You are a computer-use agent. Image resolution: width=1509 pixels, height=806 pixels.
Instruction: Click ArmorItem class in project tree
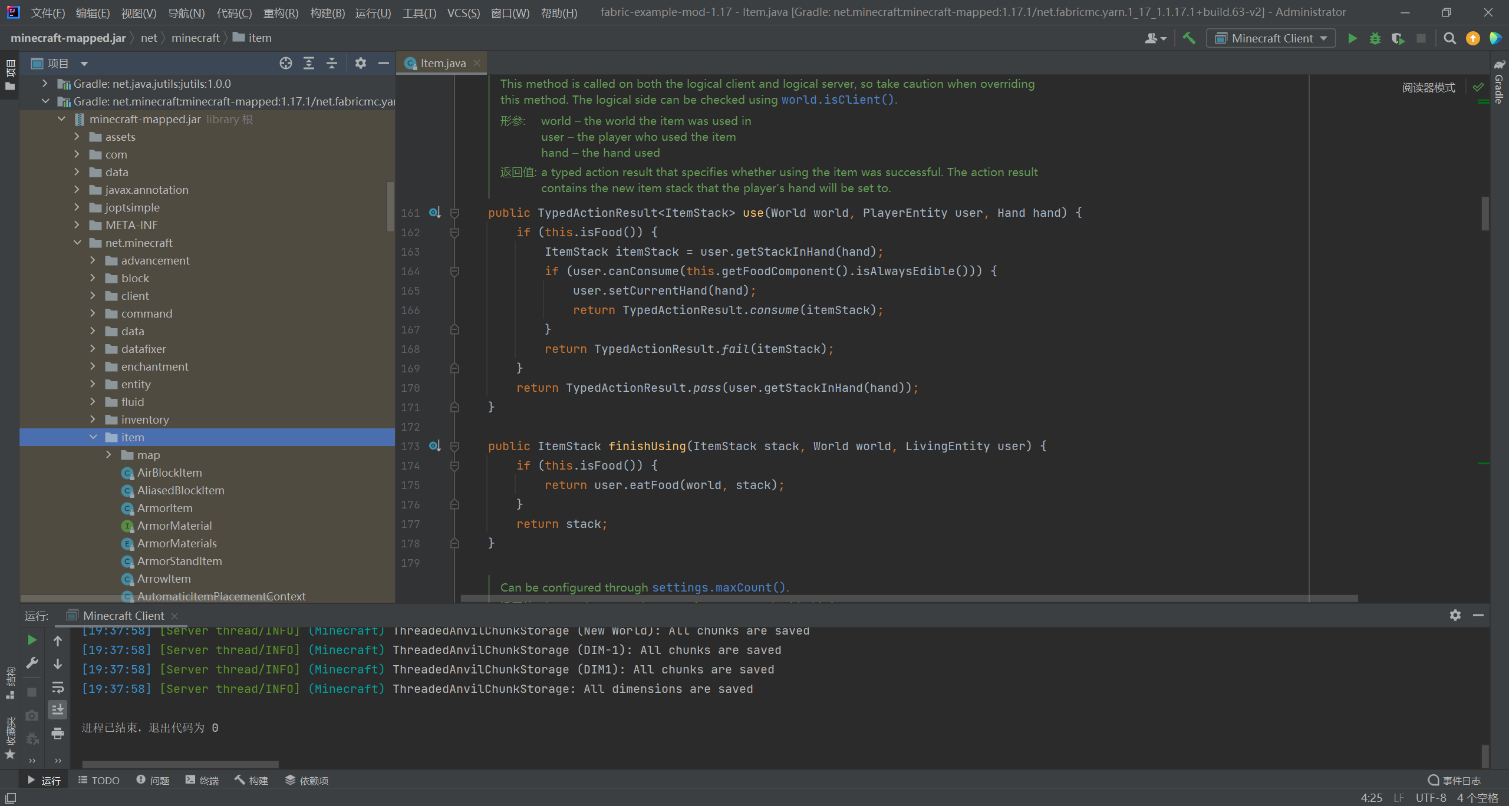[x=163, y=508]
